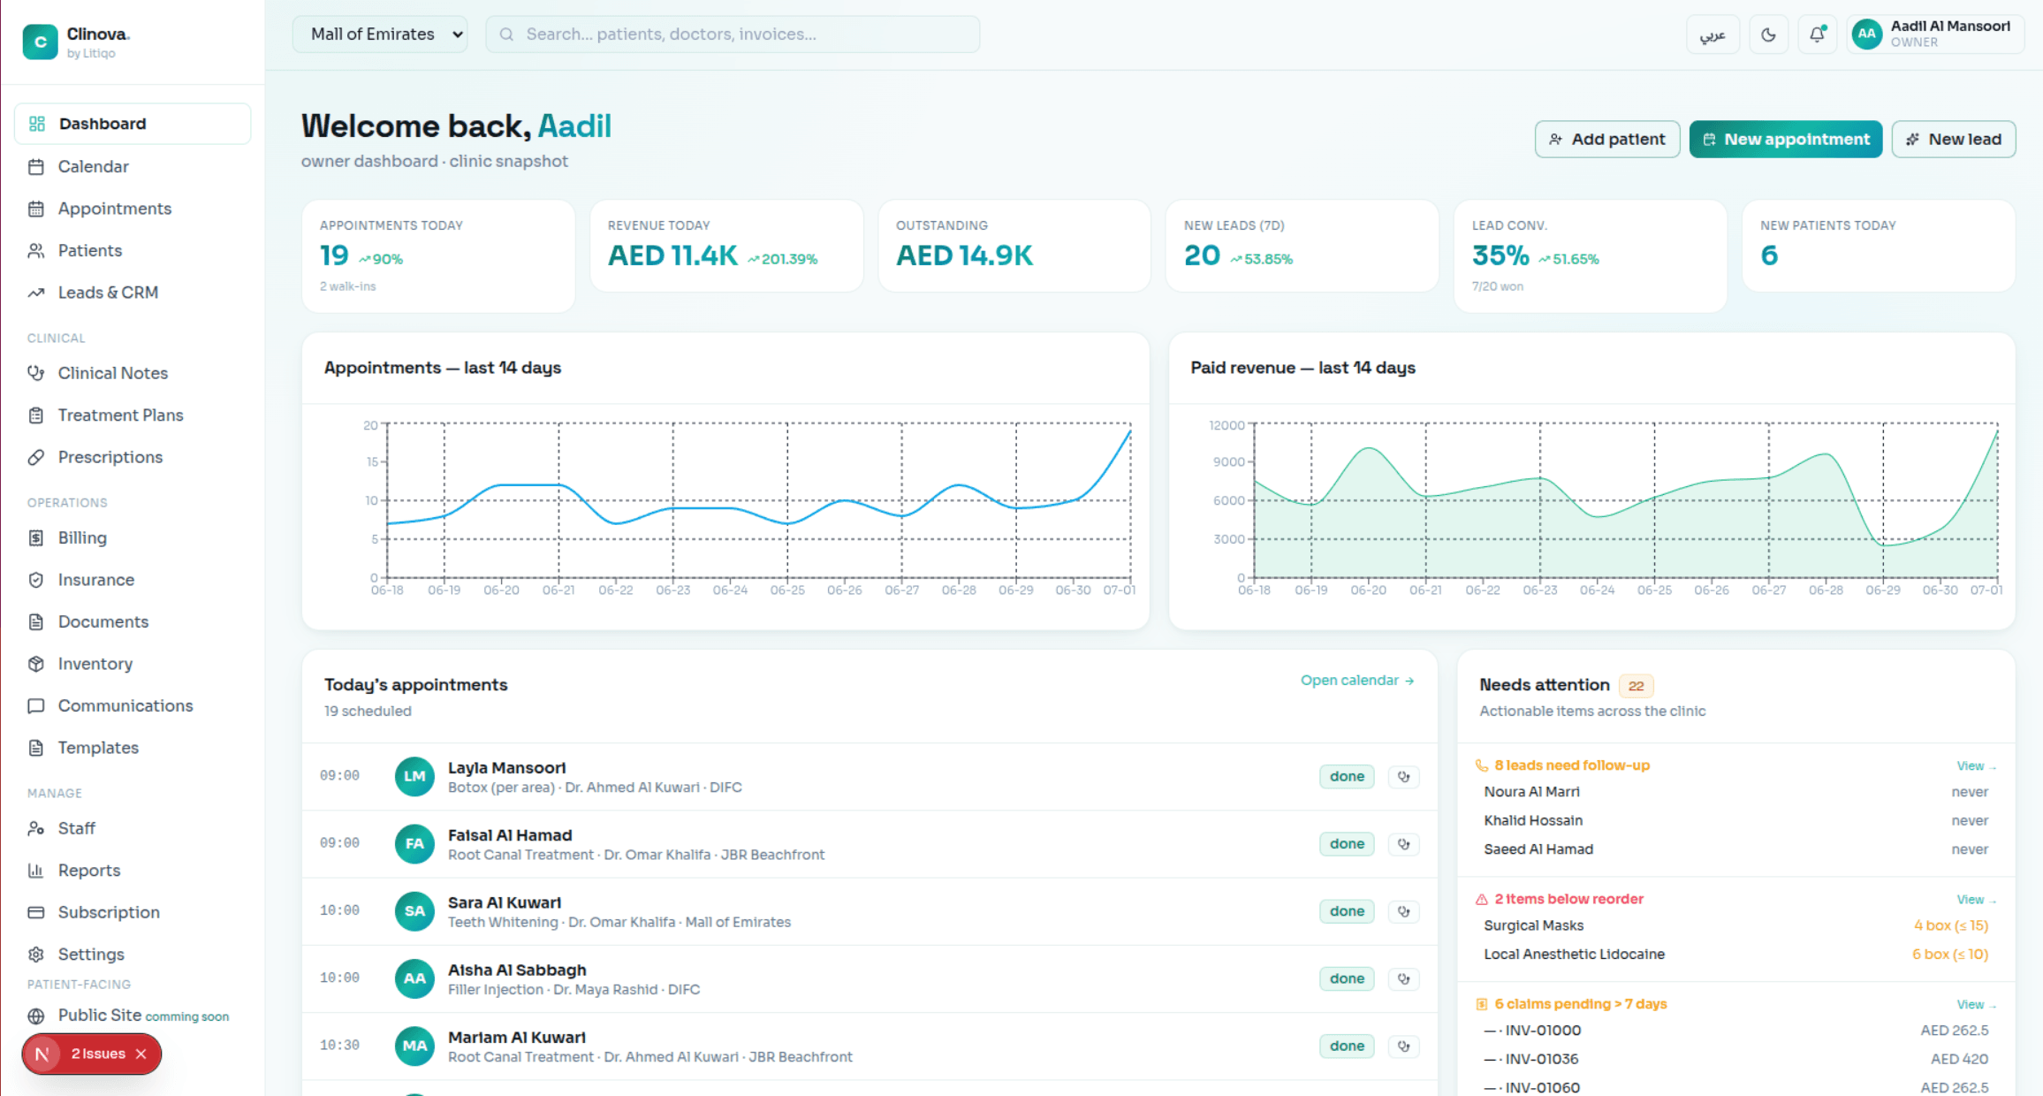
Task: Click the Open calendar link
Action: (1357, 680)
